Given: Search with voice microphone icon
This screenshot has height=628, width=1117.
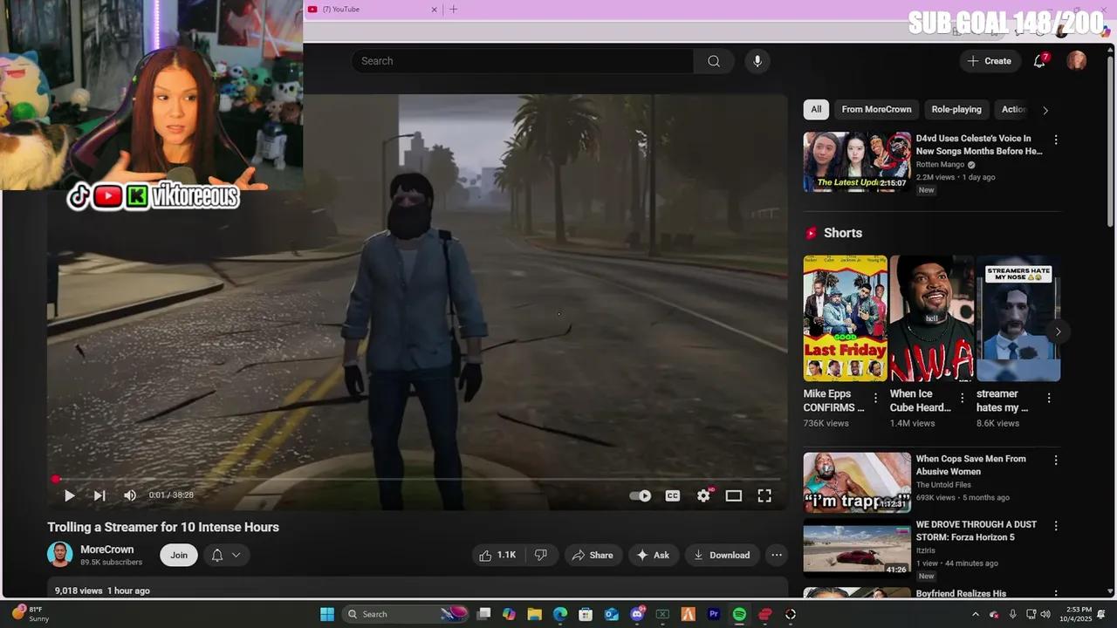Looking at the screenshot, I should point(757,61).
